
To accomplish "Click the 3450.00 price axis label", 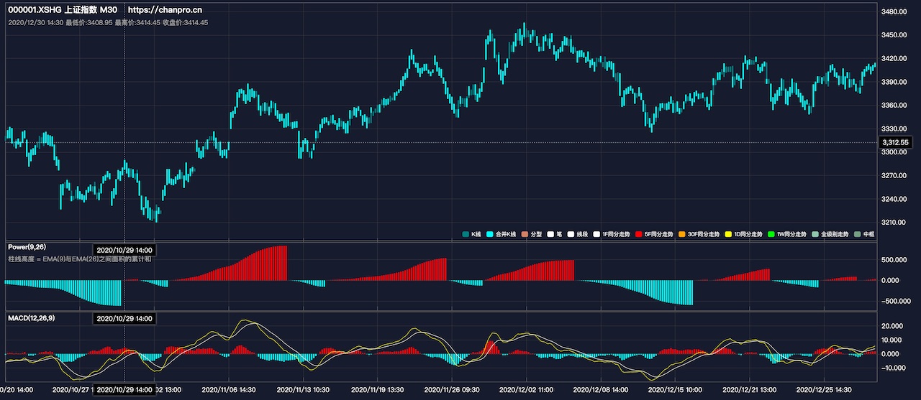I will (897, 35).
